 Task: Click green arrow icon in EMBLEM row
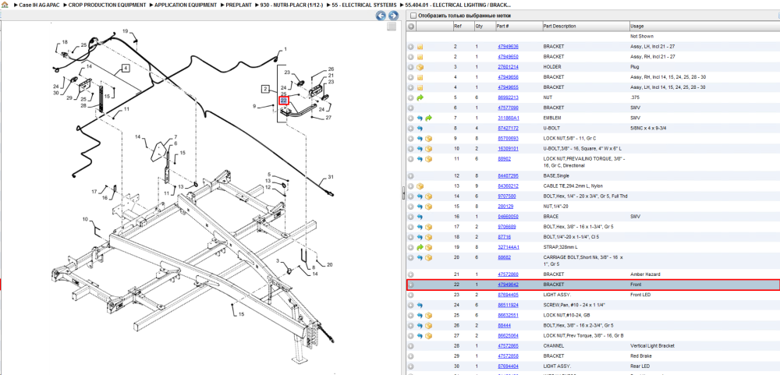(x=428, y=118)
